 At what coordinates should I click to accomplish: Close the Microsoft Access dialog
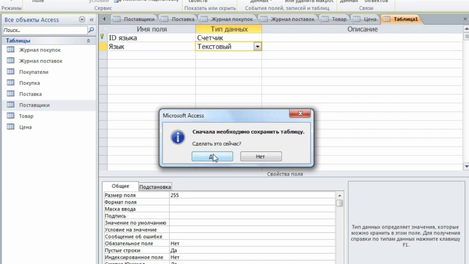[300, 114]
